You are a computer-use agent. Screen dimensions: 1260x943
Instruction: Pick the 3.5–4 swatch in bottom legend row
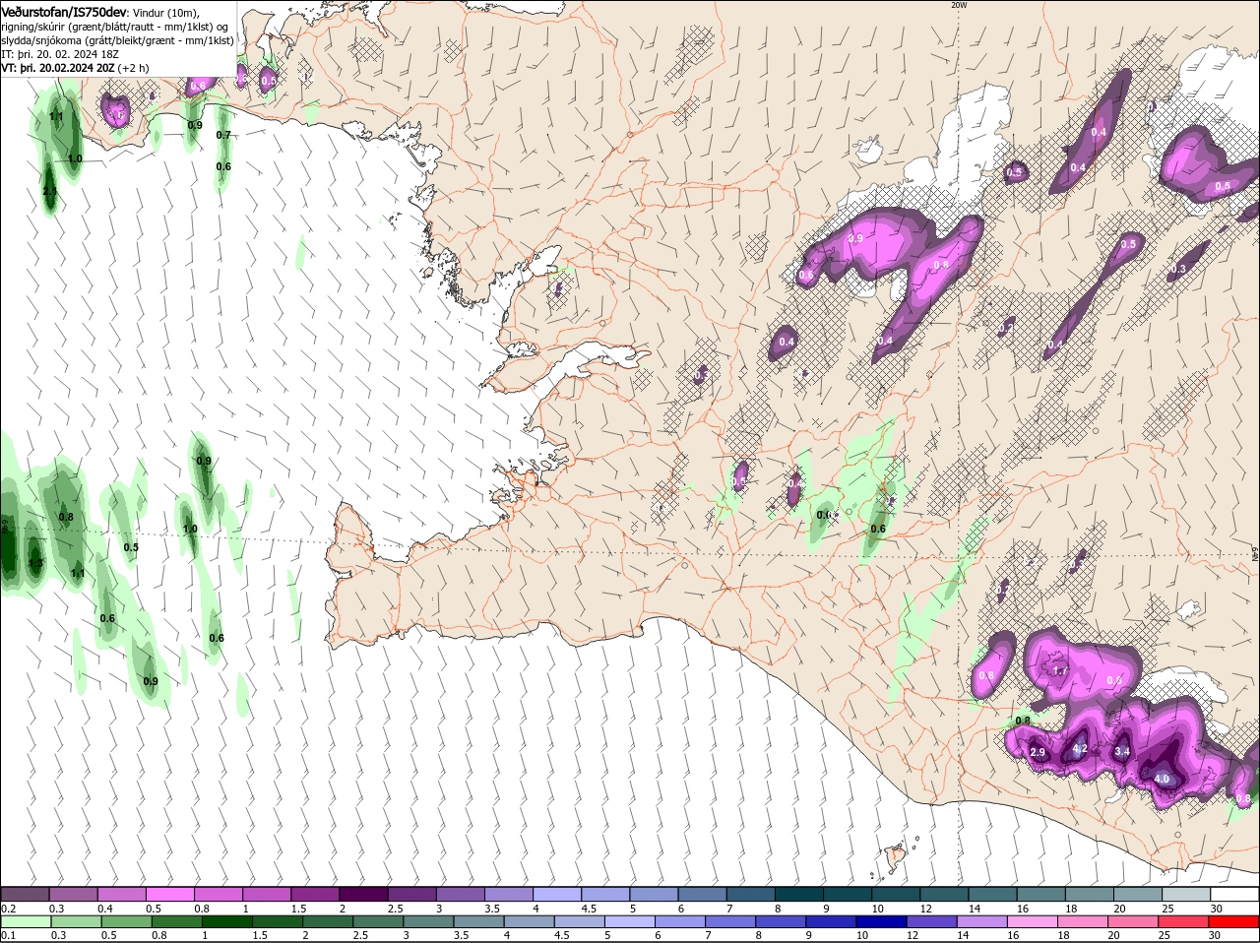click(479, 921)
